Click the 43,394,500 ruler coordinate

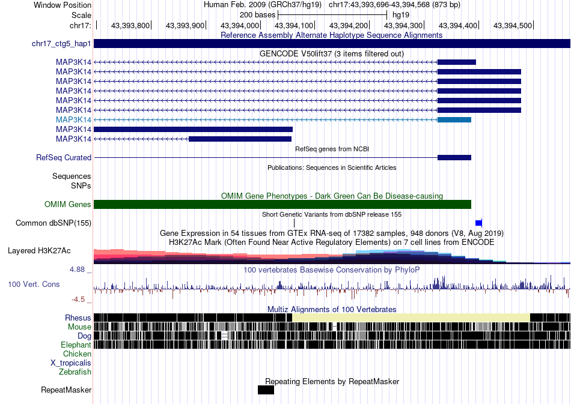click(x=512, y=25)
